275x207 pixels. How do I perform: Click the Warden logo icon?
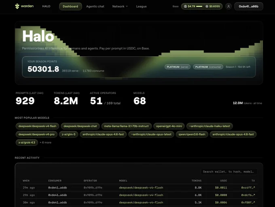[x=17, y=6]
